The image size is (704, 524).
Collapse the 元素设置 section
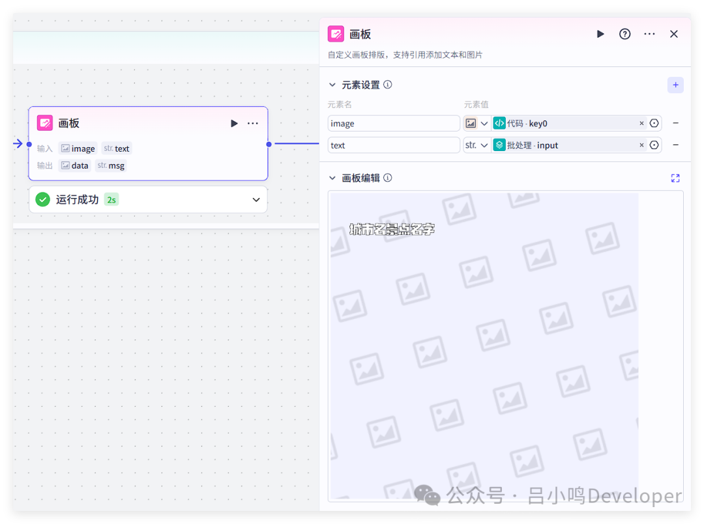coord(332,85)
